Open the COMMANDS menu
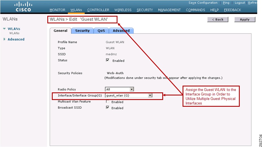 [x=196, y=10]
